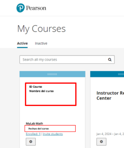The height and width of the screenshot is (148, 124).
Task: Click the My Courses heading
Action: tap(41, 29)
